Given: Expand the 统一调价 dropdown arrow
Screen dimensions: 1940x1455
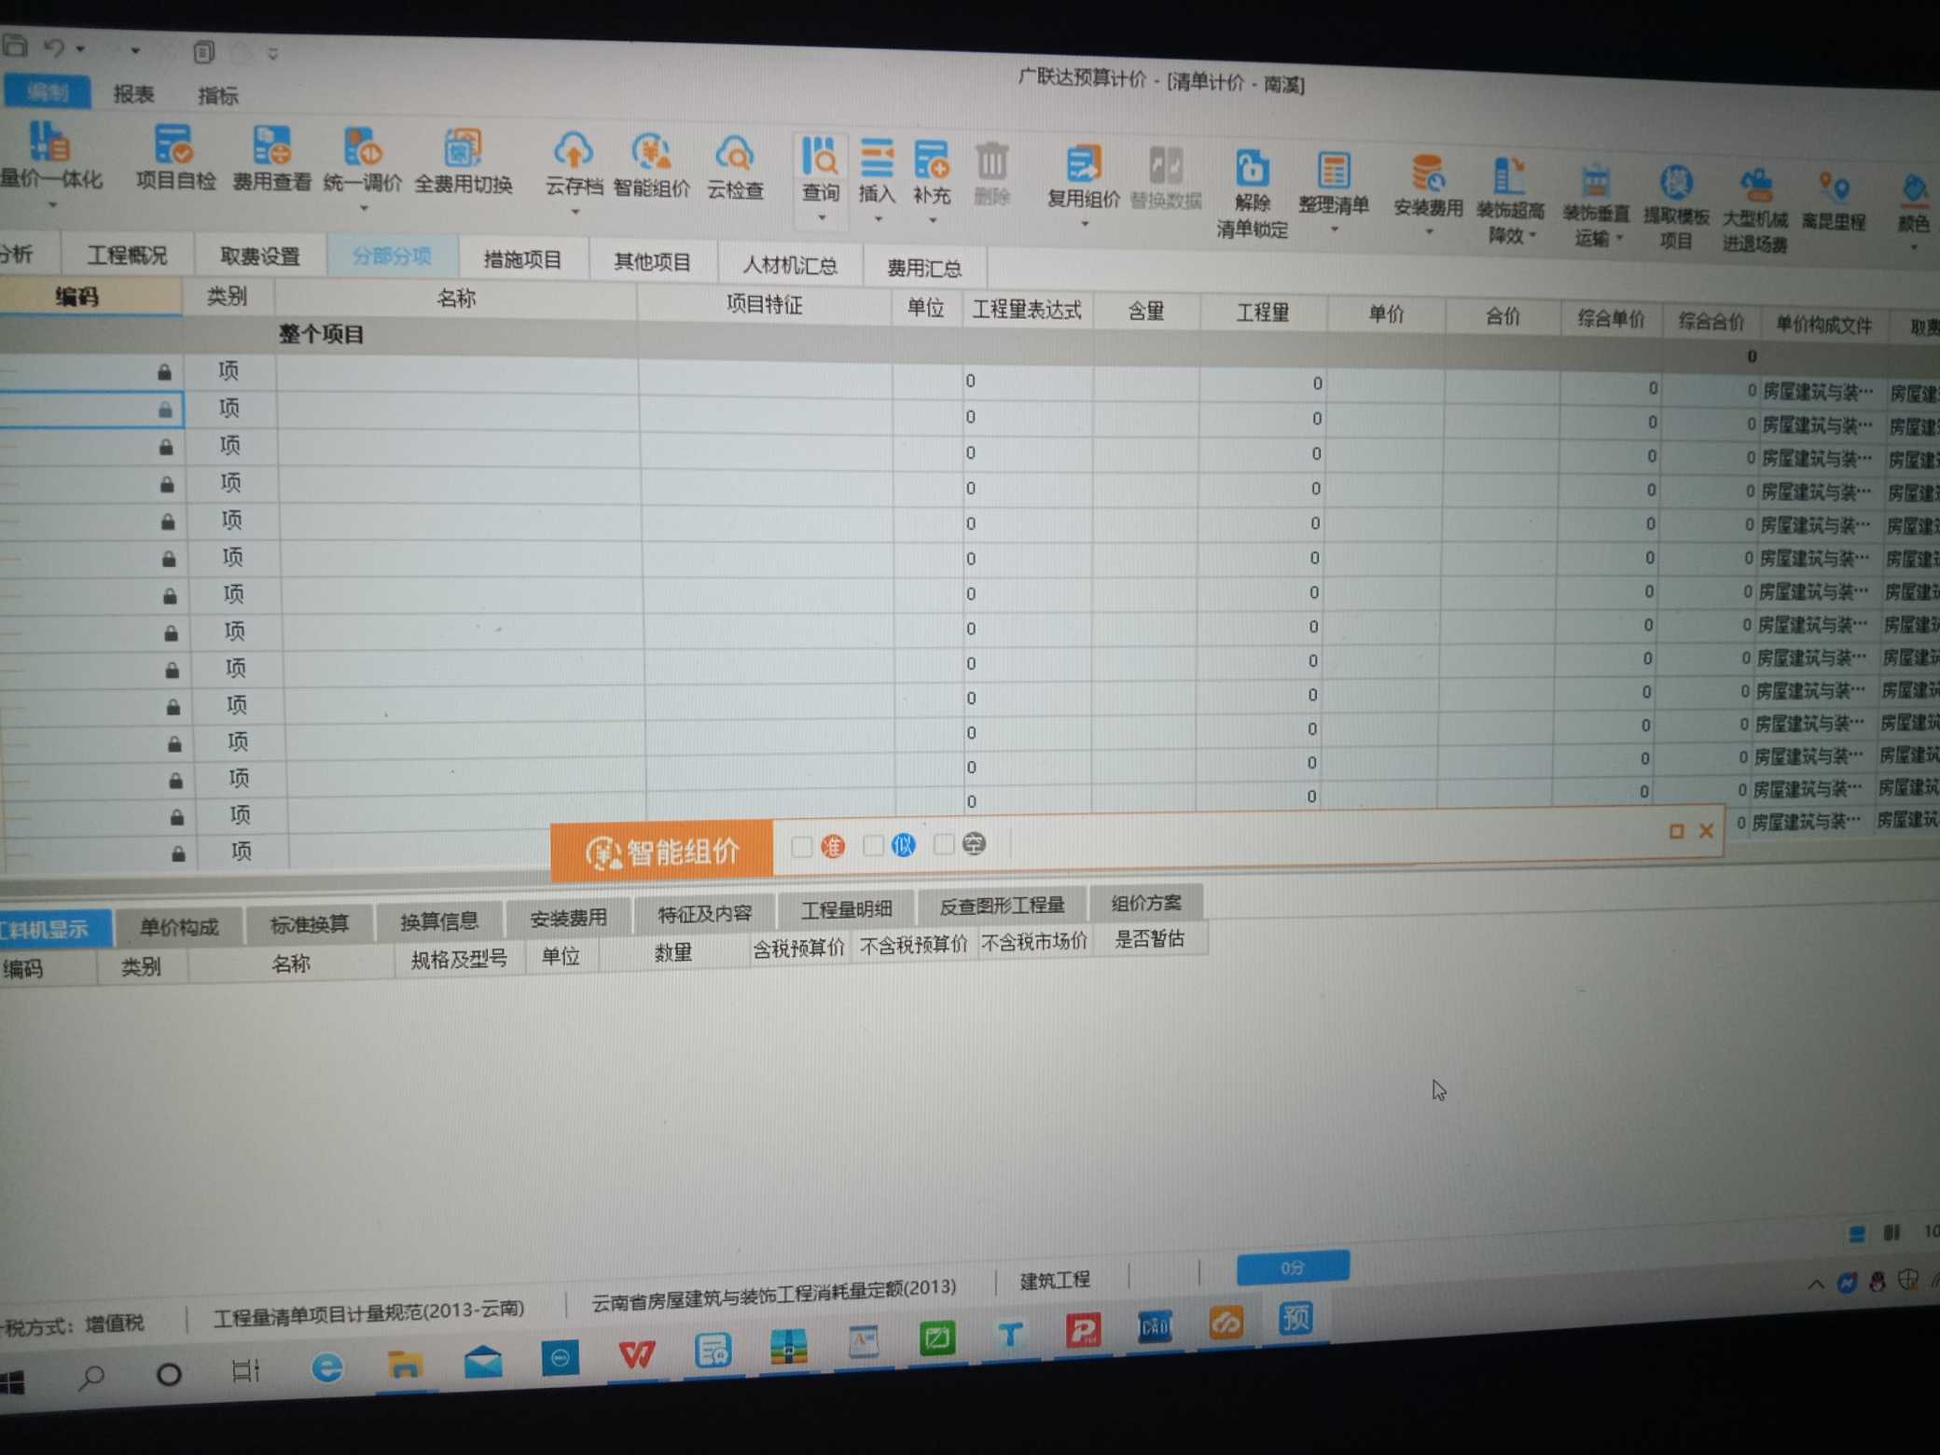Looking at the screenshot, I should point(364,208).
